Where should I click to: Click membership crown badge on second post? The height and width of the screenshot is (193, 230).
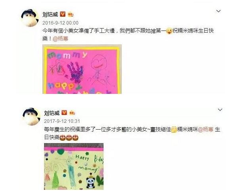[72, 113]
